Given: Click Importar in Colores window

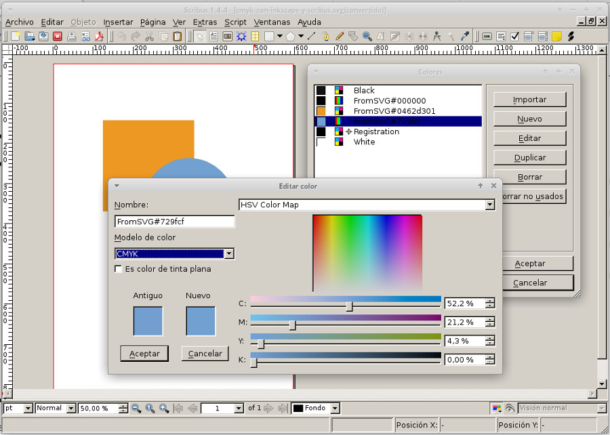Looking at the screenshot, I should pyautogui.click(x=529, y=100).
